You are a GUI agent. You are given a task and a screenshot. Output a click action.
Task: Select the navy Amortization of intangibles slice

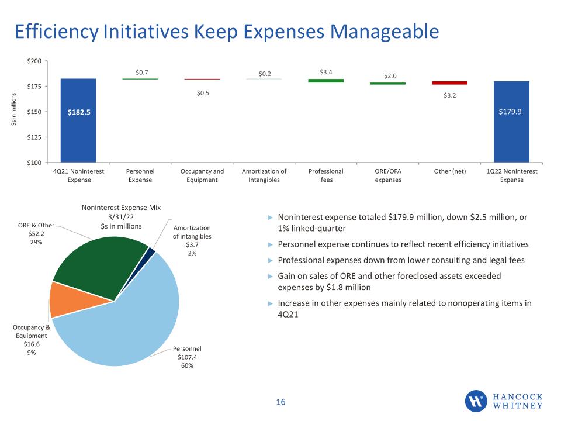pyautogui.click(x=151, y=253)
